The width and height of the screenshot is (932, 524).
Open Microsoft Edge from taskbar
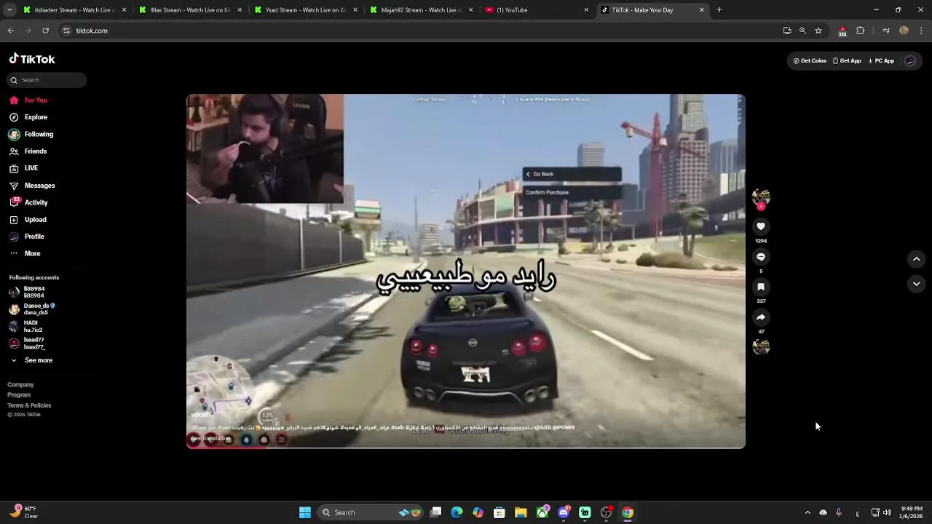tap(457, 512)
